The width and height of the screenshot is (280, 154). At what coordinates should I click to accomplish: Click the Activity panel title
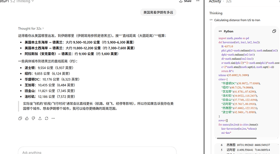pos(215,2)
